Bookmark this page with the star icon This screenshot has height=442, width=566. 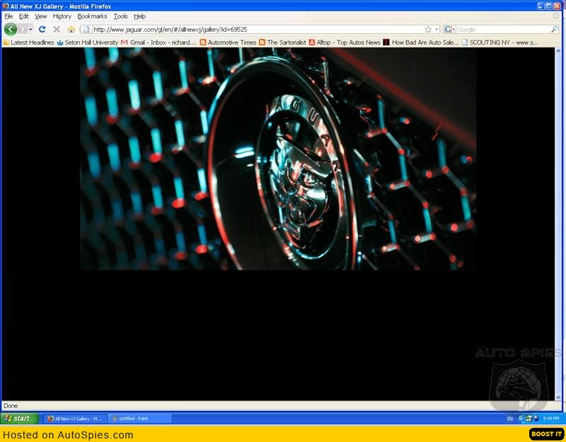[428, 29]
